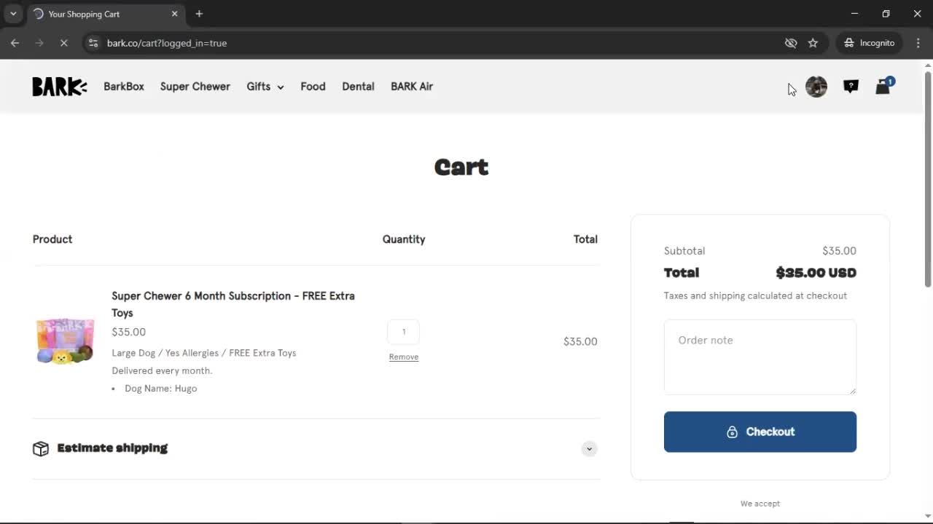933x524 pixels.
Task: Open the Super Chewer menu item
Action: (195, 87)
